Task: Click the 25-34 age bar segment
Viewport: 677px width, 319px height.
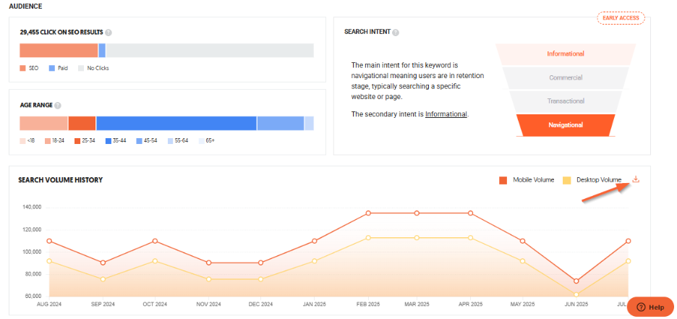Action: tap(82, 123)
